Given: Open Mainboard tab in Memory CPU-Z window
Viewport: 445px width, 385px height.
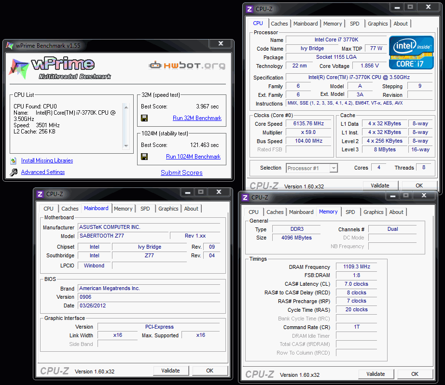Looking at the screenshot, I should (x=301, y=212).
